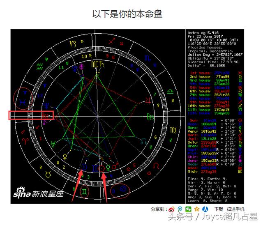Share the chart to WeChat
263x225 pixels.
[x=188, y=209]
